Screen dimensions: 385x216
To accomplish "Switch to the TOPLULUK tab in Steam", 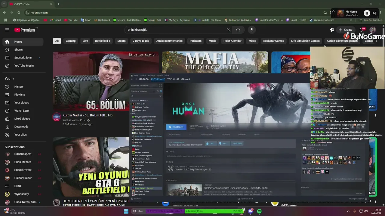I will tap(173, 79).
